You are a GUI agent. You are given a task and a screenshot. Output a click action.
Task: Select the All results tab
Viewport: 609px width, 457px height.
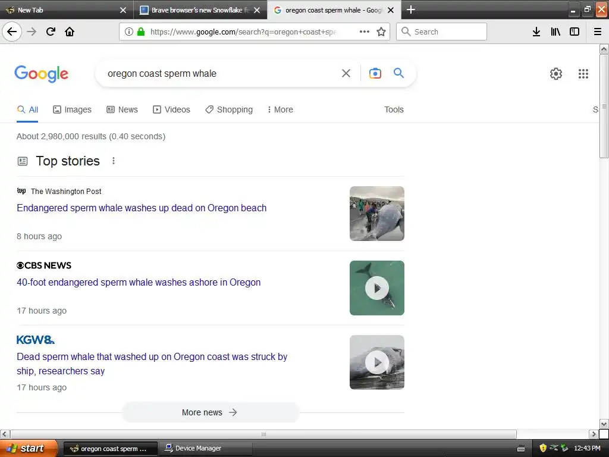tap(27, 109)
